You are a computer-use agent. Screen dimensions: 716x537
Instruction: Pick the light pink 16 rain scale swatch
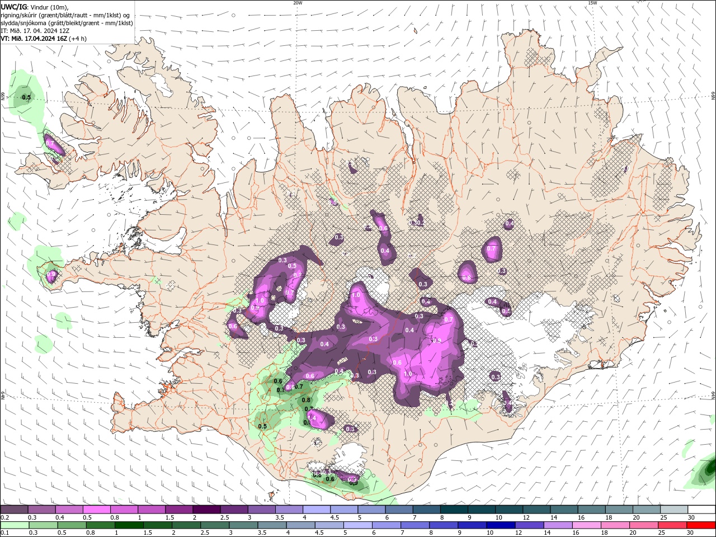coord(586,525)
